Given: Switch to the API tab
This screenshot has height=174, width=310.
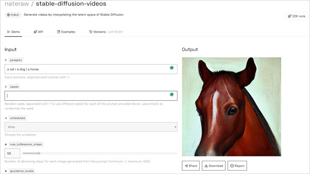Looking at the screenshot, I should pyautogui.click(x=38, y=32).
